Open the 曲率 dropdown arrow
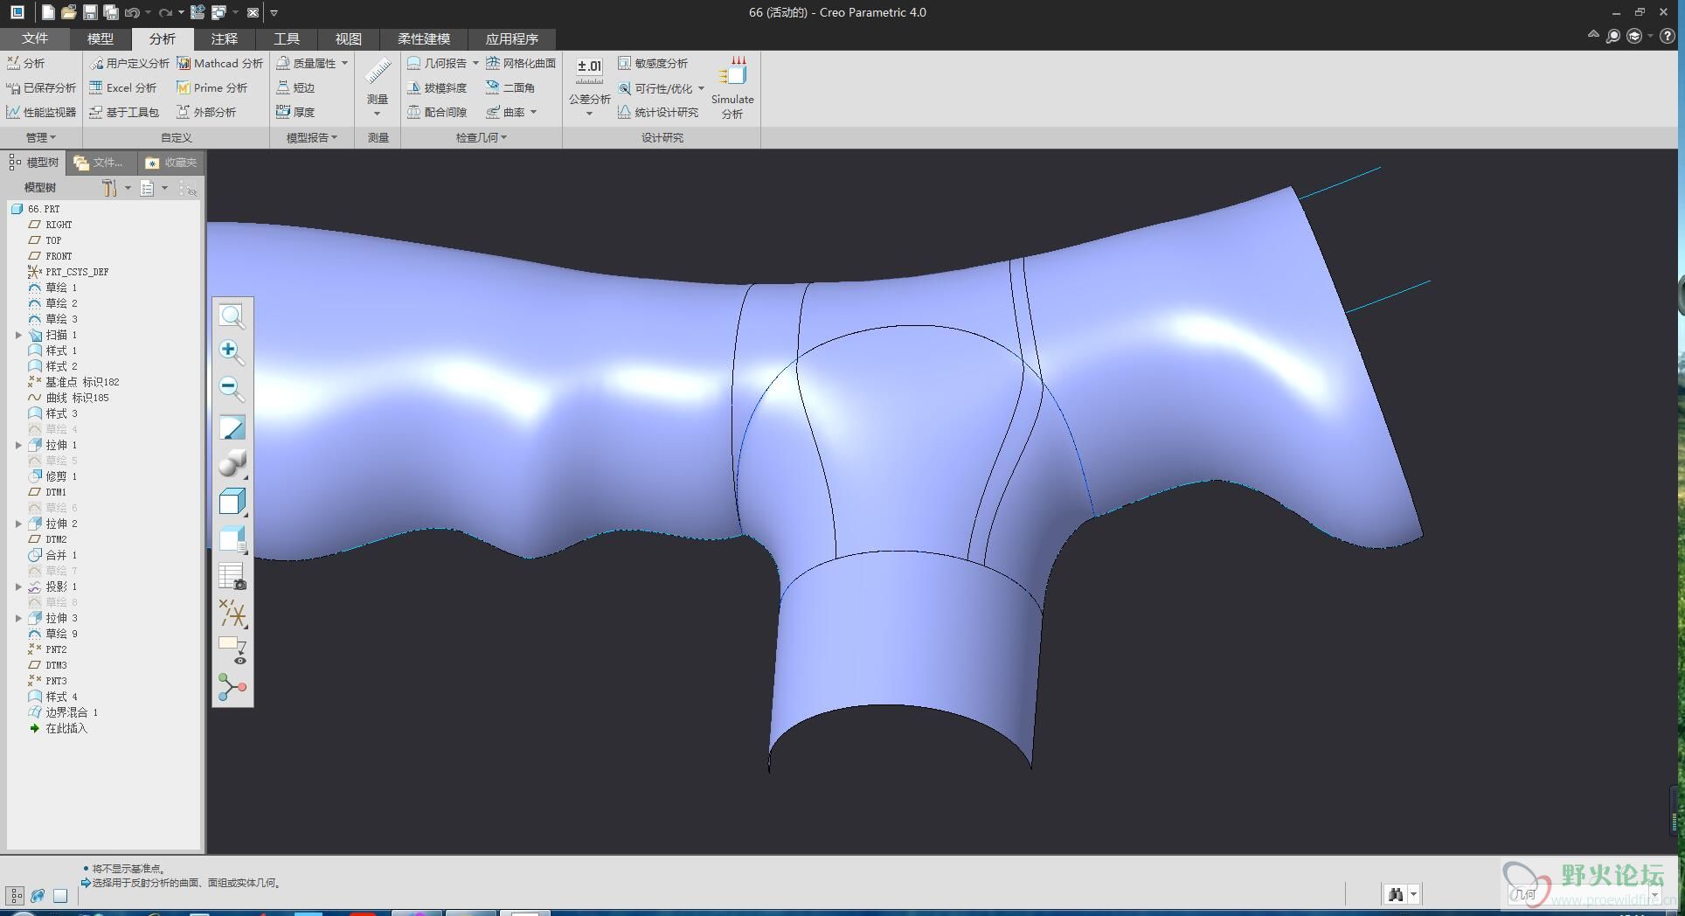Viewport: 1685px width, 916px height. click(x=533, y=112)
